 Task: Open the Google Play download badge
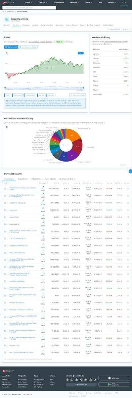pyautogui.click(x=114, y=385)
